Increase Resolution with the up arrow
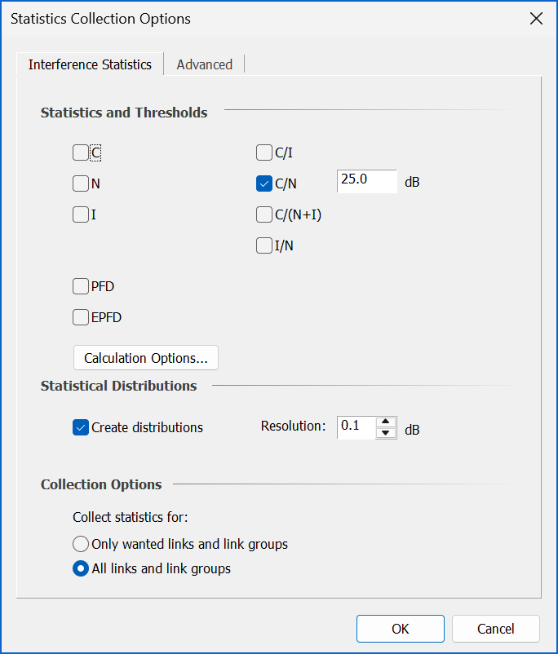The width and height of the screenshot is (558, 654). point(386,422)
